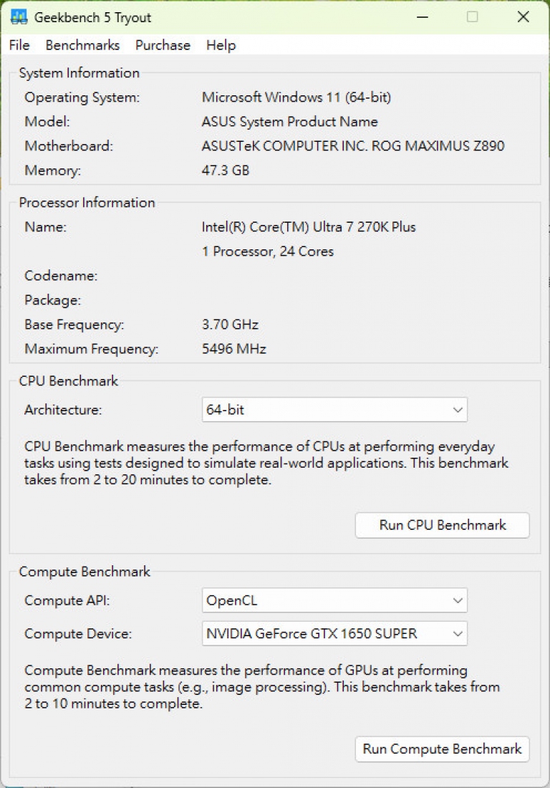Open the Benchmarks menu

coord(82,45)
